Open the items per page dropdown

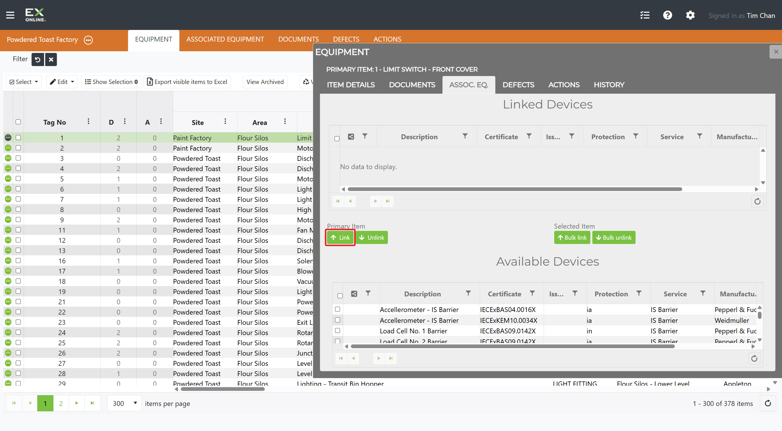[125, 403]
